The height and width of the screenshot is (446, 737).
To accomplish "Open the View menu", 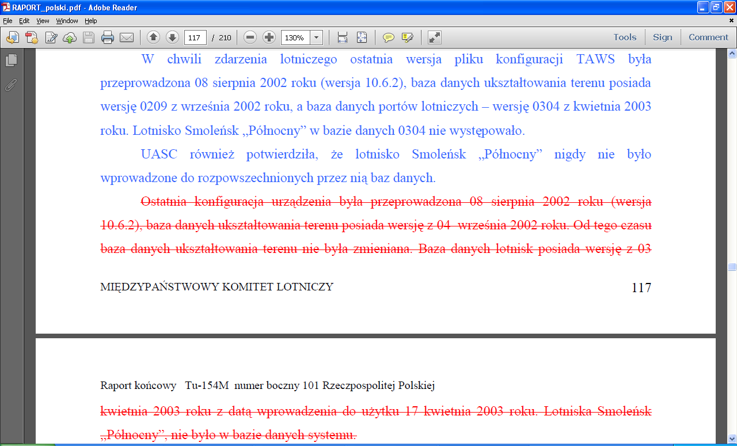I will point(43,21).
